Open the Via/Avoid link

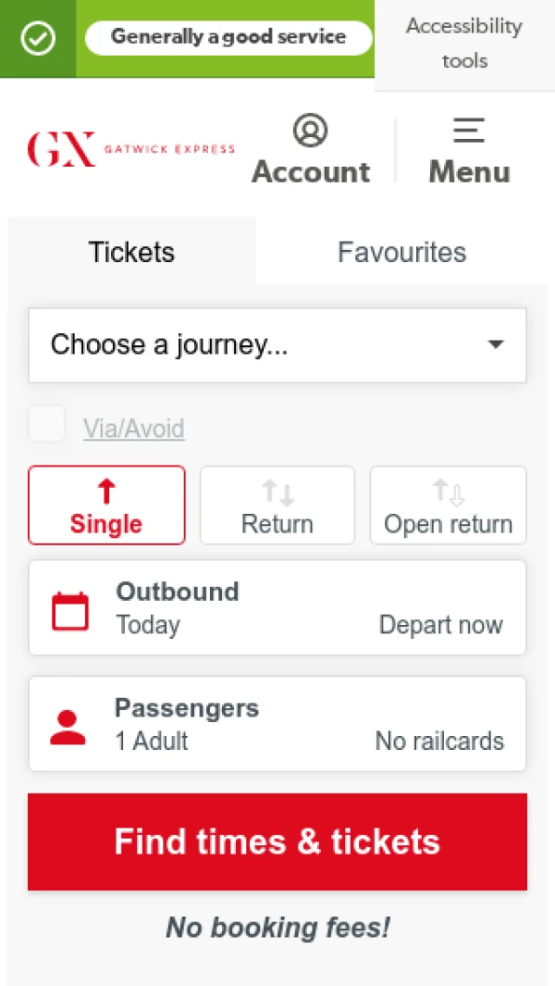click(x=134, y=429)
